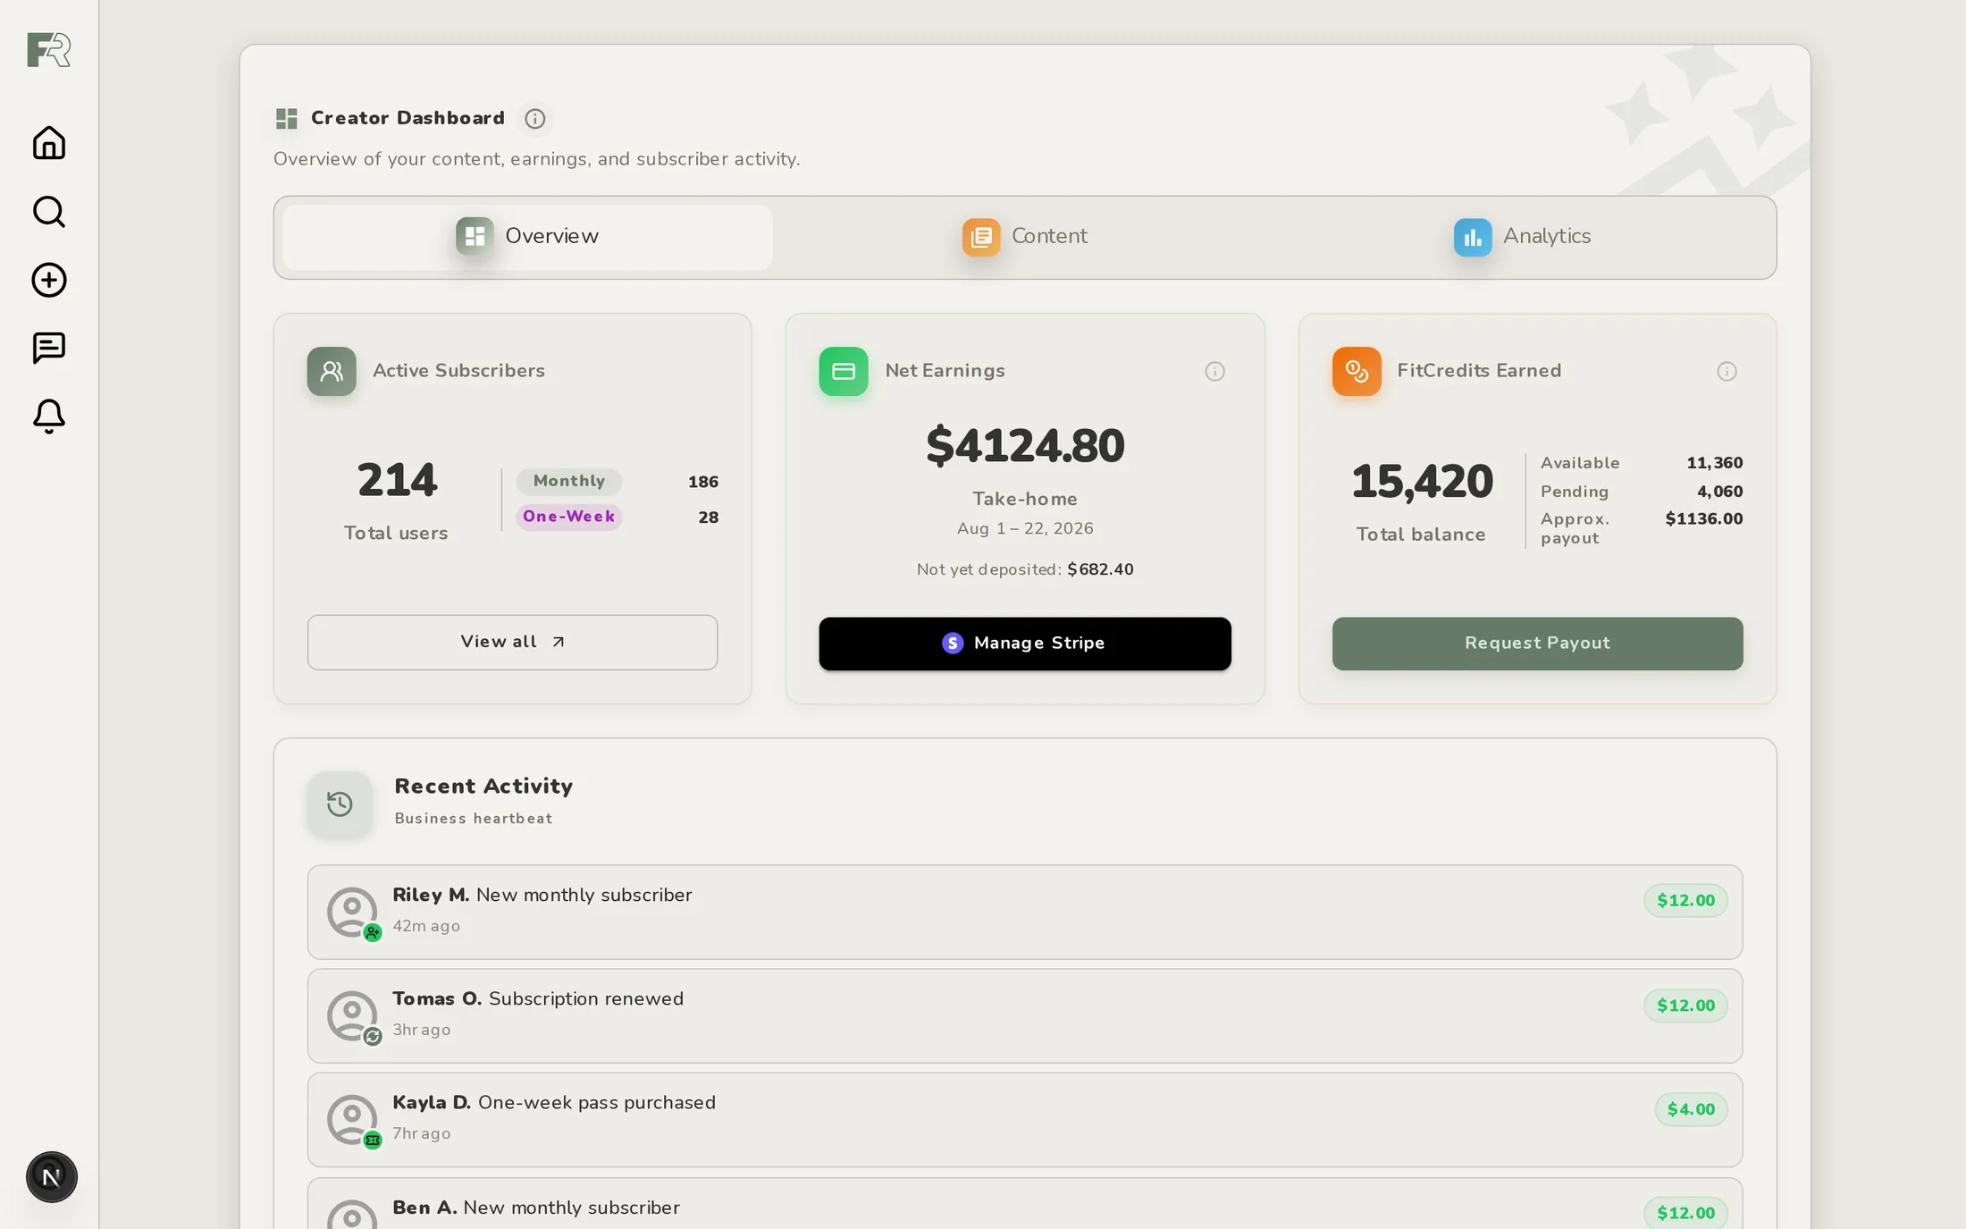Go to Home via sidebar house icon
Image resolution: width=1966 pixels, height=1229 pixels.
pos(49,143)
